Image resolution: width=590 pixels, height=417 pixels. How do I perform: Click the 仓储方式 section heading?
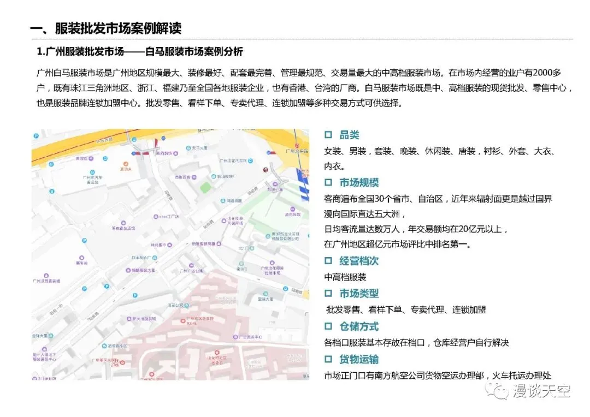pyautogui.click(x=359, y=326)
